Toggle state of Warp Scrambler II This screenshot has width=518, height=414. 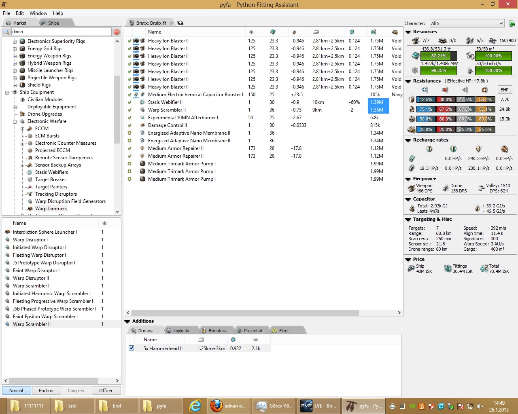click(129, 110)
